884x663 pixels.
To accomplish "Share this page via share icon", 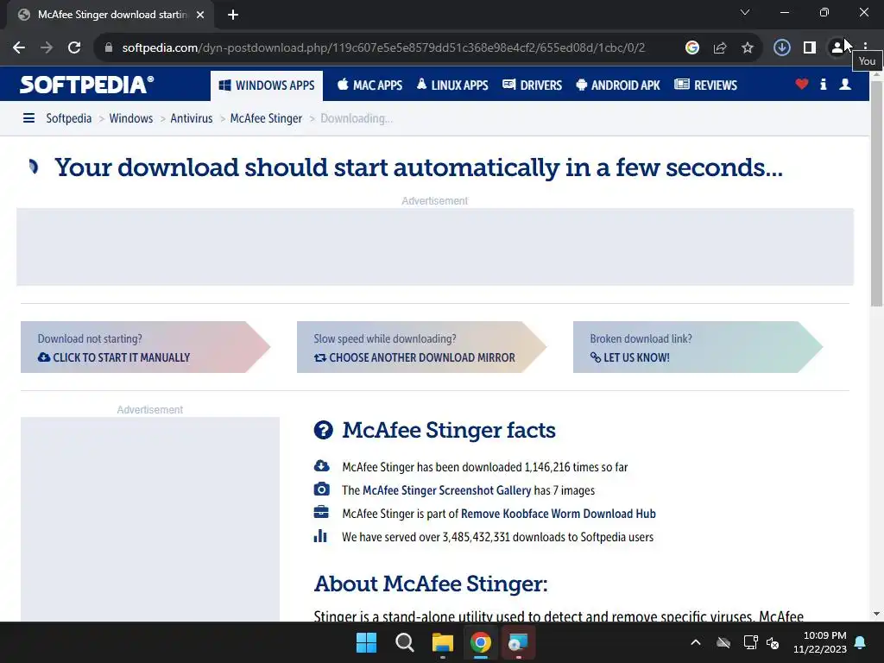I will tap(720, 48).
